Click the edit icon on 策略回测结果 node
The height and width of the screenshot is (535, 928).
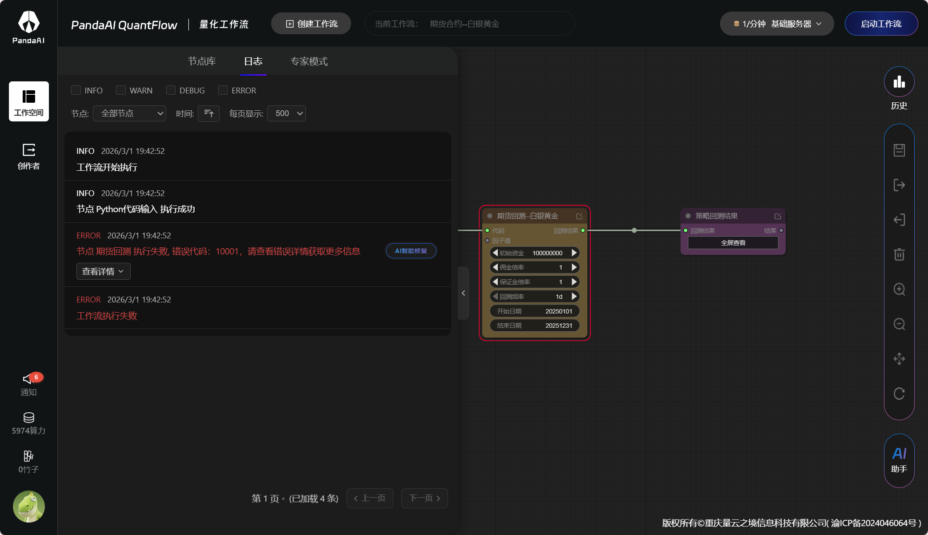click(778, 216)
